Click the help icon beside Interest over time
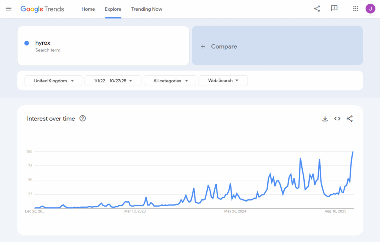The image size is (380, 242). point(82,118)
